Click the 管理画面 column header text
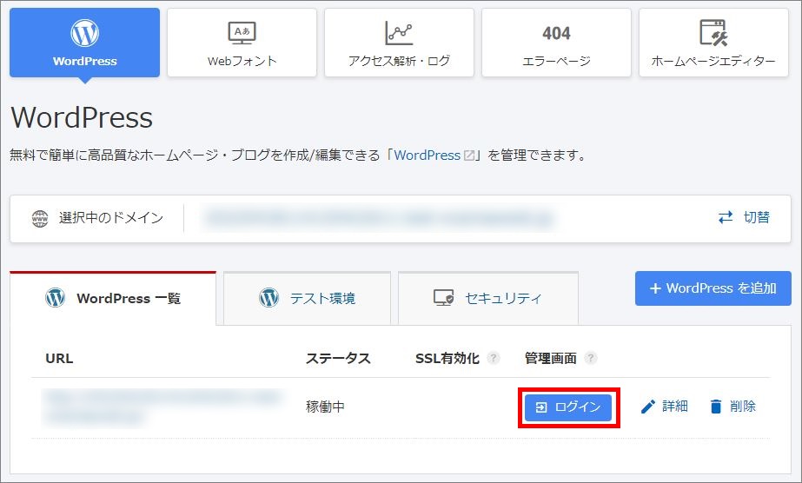The image size is (802, 483). click(550, 358)
